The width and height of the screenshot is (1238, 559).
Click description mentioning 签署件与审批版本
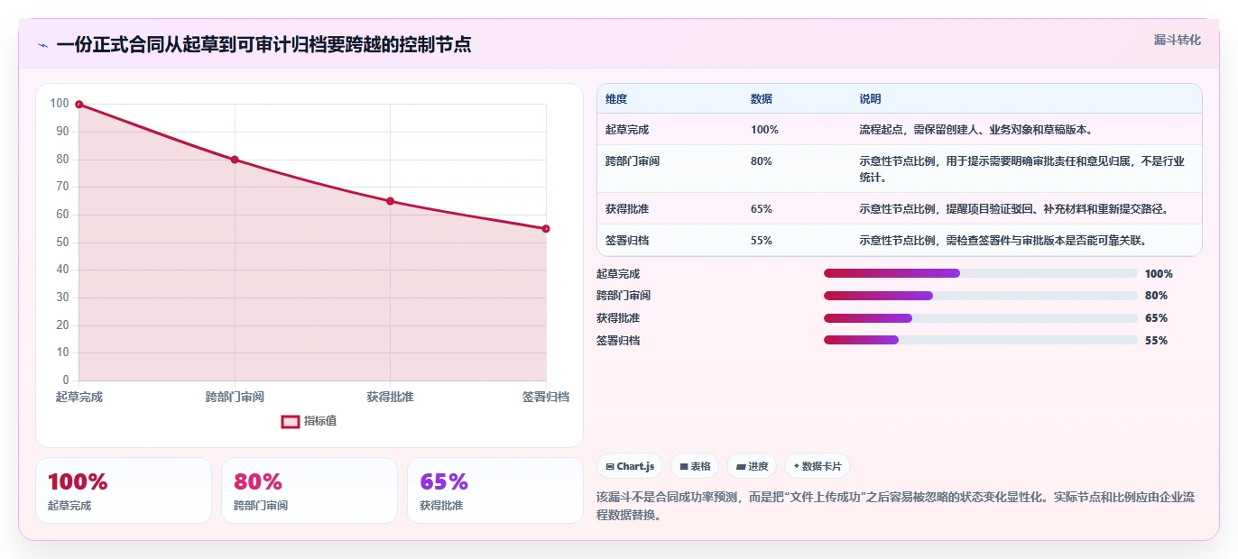1002,241
